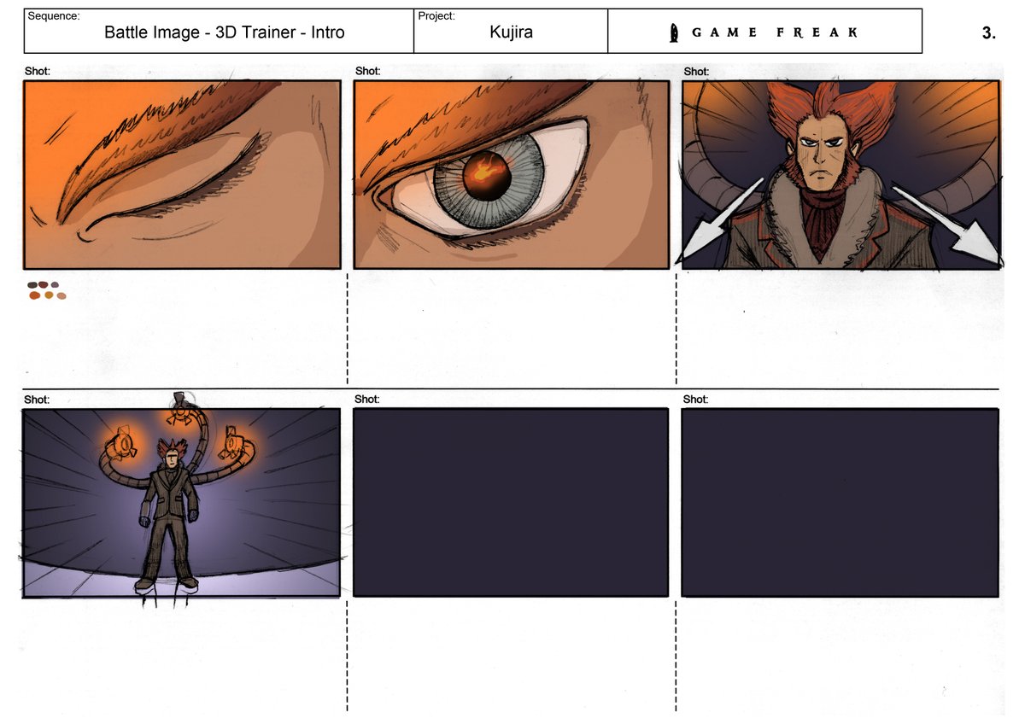Click the page number "3."
The height and width of the screenshot is (724, 1025).
coord(989,33)
